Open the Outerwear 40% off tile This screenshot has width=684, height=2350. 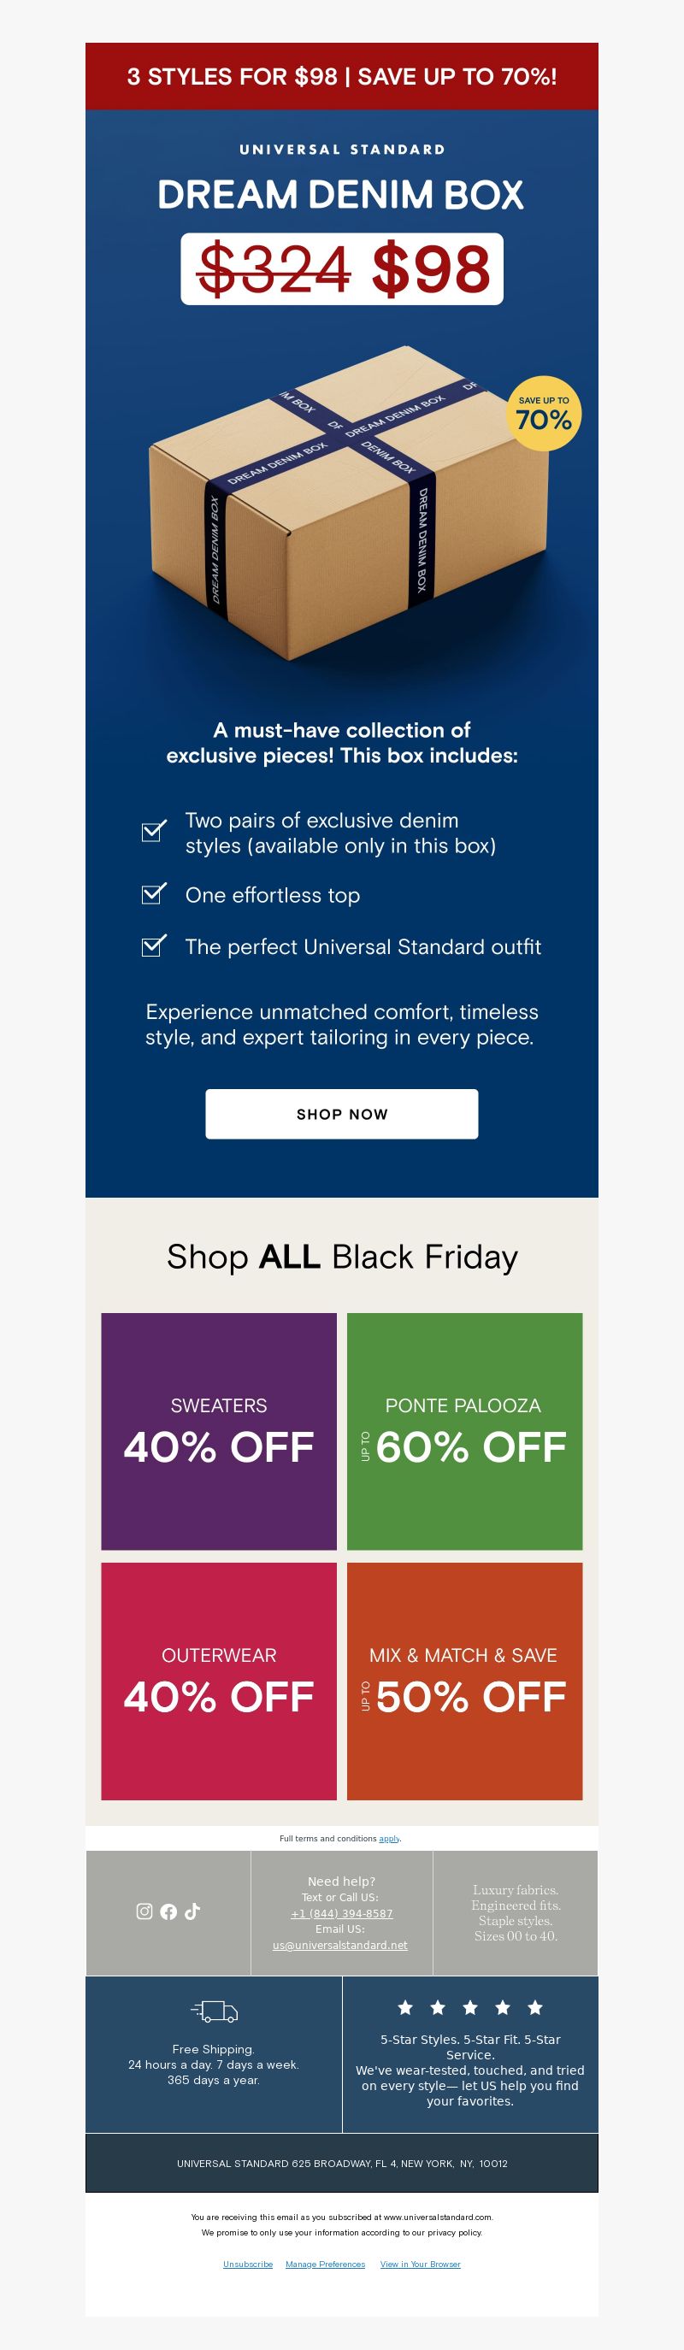[219, 1682]
